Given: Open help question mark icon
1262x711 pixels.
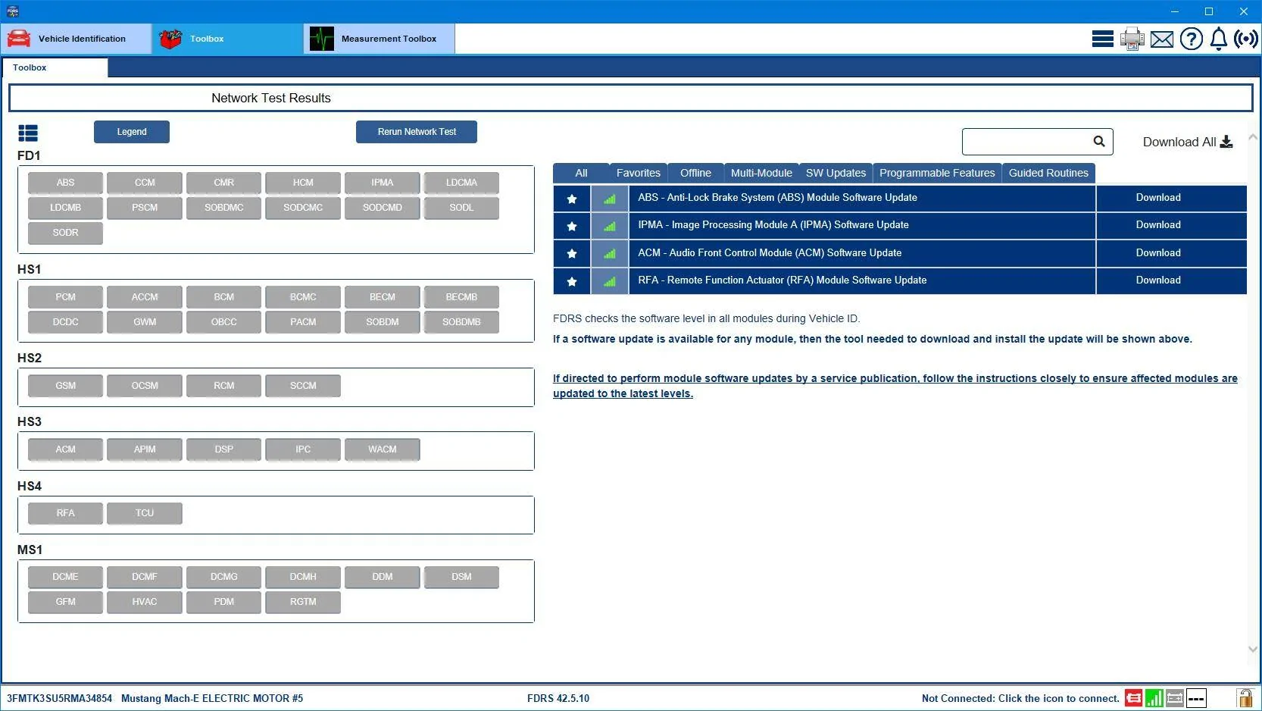Looking at the screenshot, I should (1191, 39).
